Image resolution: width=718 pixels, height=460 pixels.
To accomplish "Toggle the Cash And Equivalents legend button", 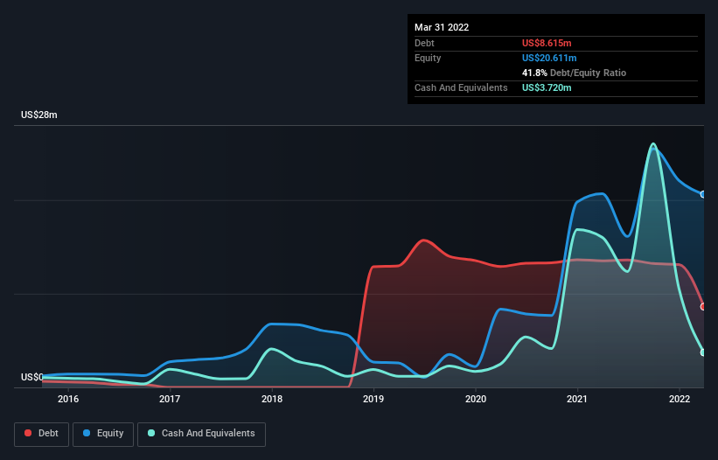I will pyautogui.click(x=201, y=434).
